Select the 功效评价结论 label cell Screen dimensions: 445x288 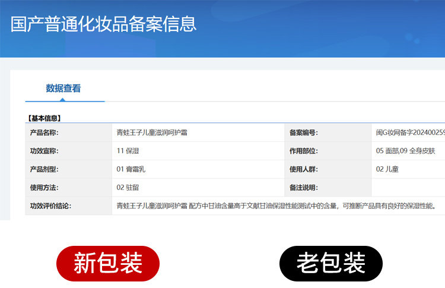[69, 206]
